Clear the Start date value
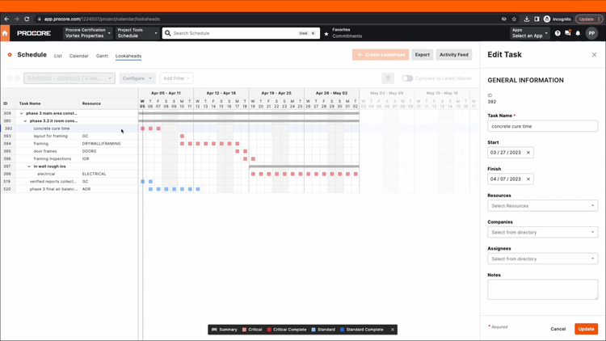The image size is (606, 341). (x=528, y=153)
